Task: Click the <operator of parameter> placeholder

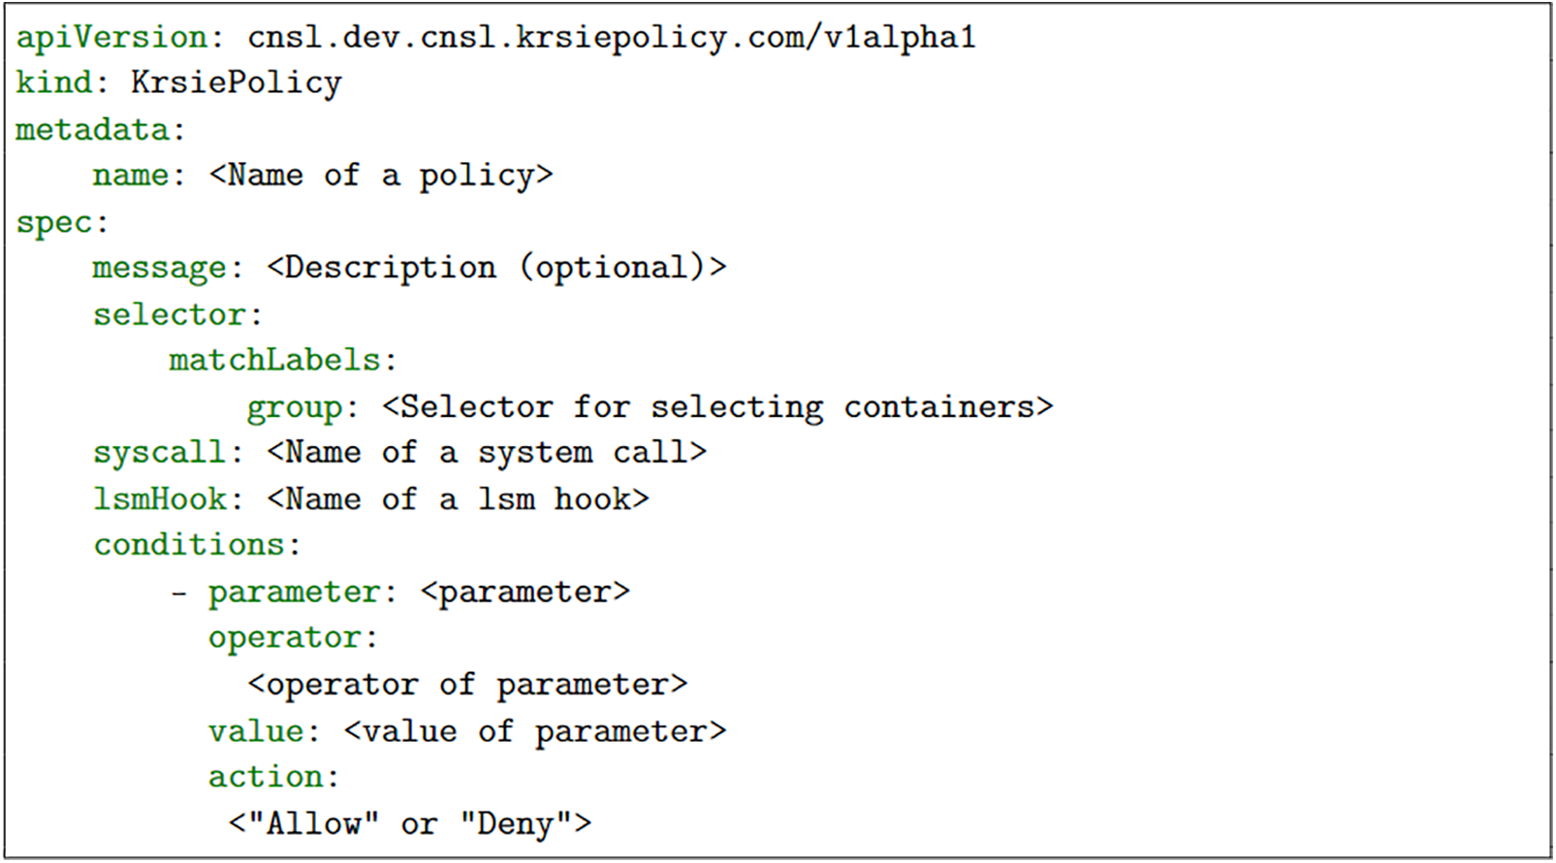Action: (x=466, y=685)
